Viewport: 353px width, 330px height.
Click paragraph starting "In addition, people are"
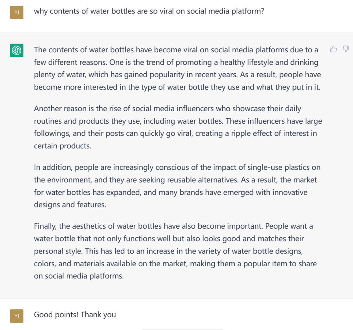(176, 186)
